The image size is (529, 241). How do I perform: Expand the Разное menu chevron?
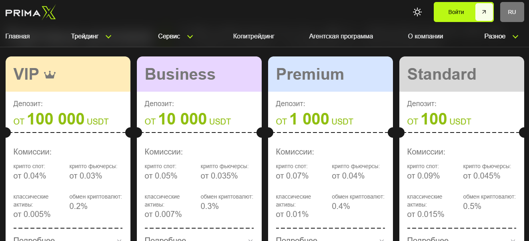click(x=515, y=37)
